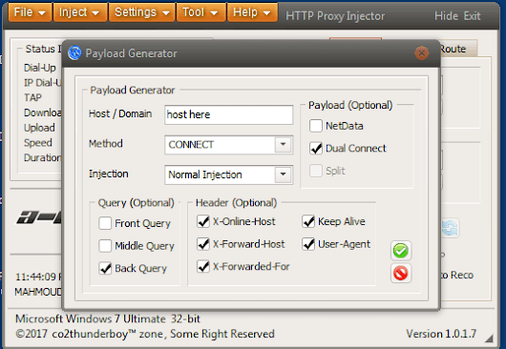The width and height of the screenshot is (506, 349).
Task: Click the TAP status label
Action: 32,97
